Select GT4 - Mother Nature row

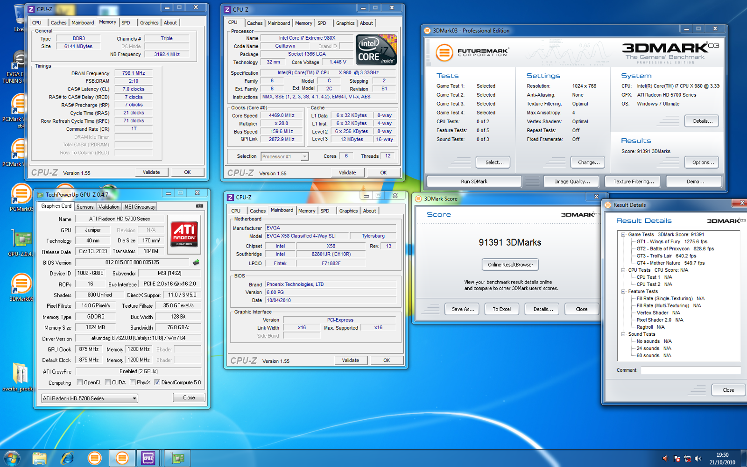(670, 263)
